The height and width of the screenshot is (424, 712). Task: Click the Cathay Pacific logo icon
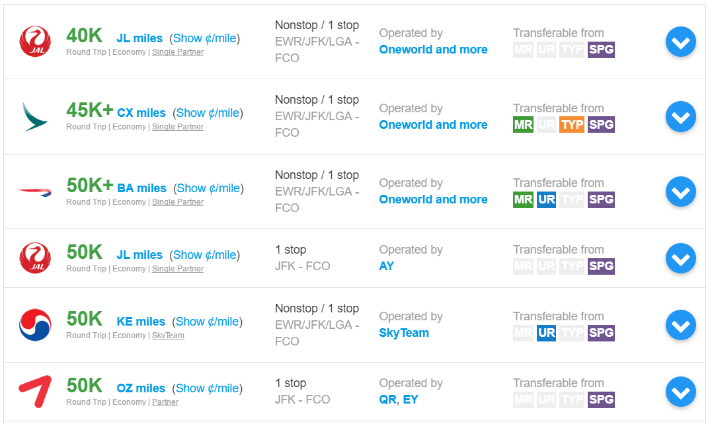click(35, 116)
